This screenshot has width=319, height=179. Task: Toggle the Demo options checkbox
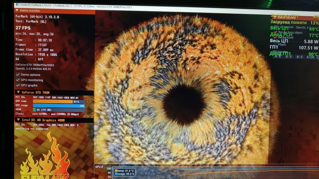pos(18,75)
